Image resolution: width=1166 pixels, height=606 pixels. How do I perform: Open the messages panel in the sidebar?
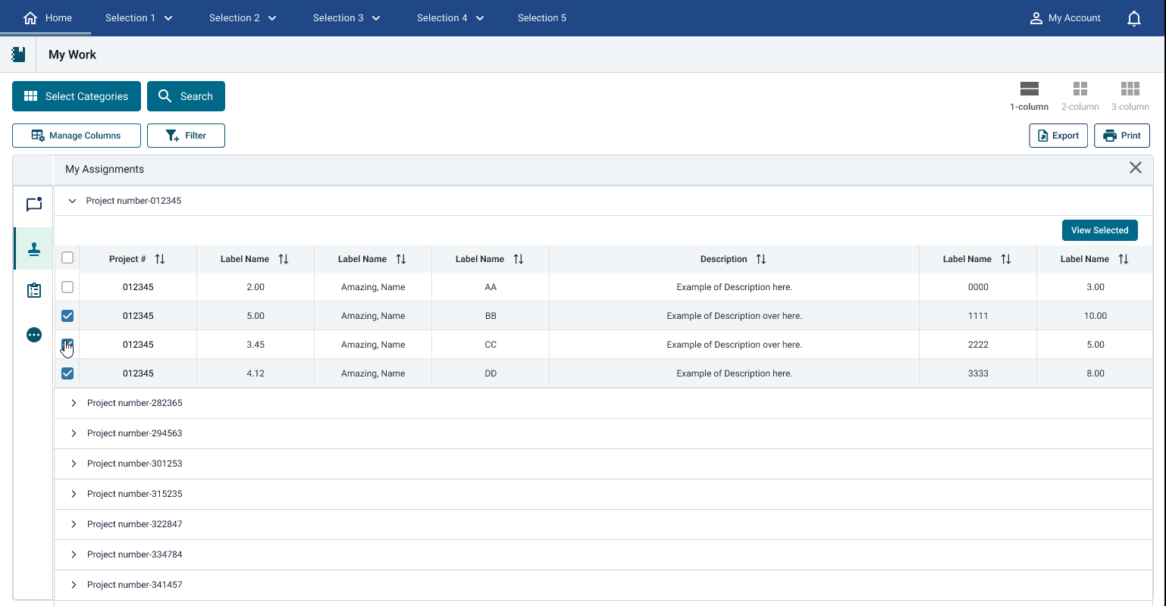coord(33,205)
